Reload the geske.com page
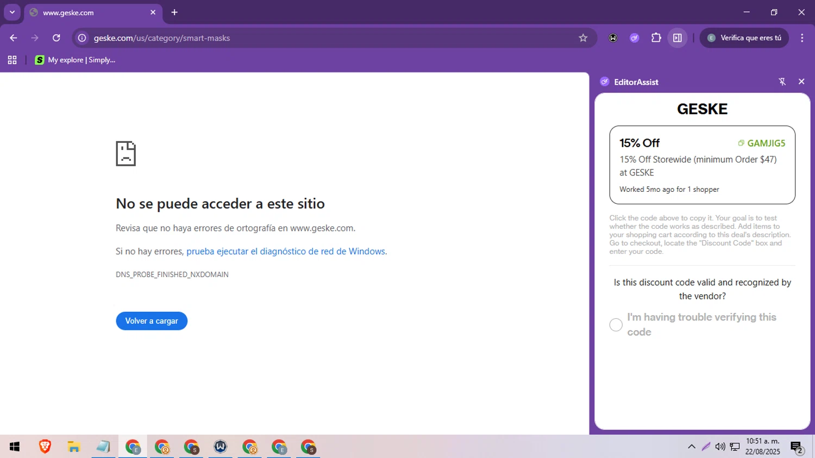Viewport: 815px width, 458px height. coord(57,38)
